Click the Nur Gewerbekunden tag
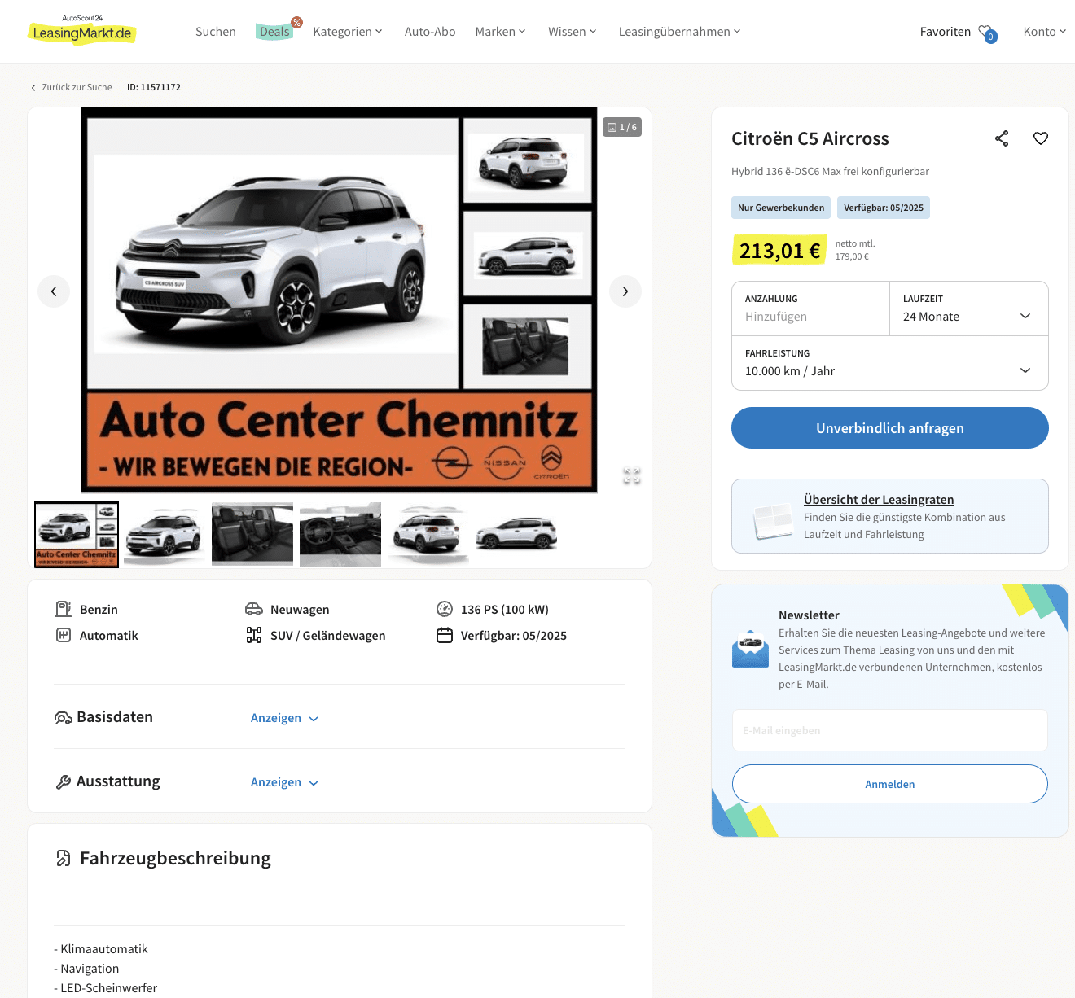This screenshot has width=1075, height=998. [x=781, y=208]
